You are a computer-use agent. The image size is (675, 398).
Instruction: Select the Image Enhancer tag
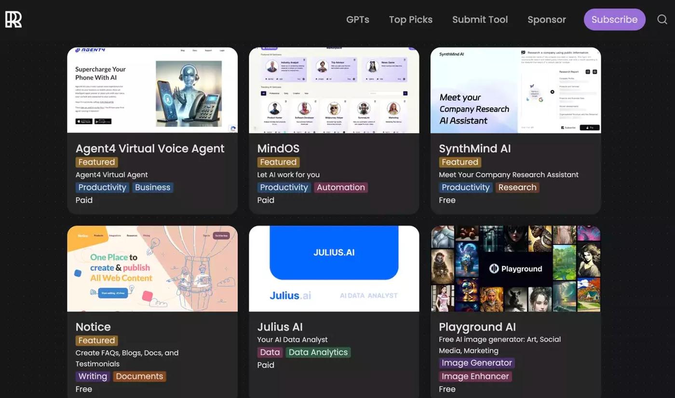[x=475, y=376]
